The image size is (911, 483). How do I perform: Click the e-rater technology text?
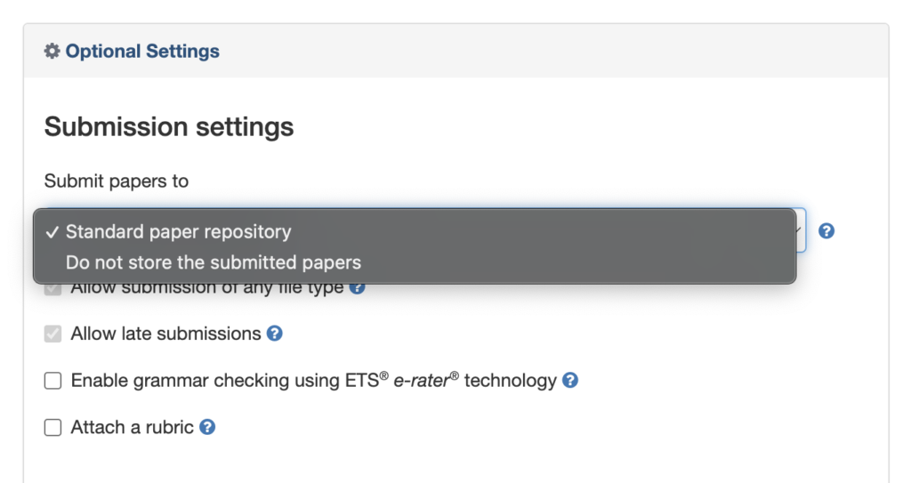[x=475, y=380]
